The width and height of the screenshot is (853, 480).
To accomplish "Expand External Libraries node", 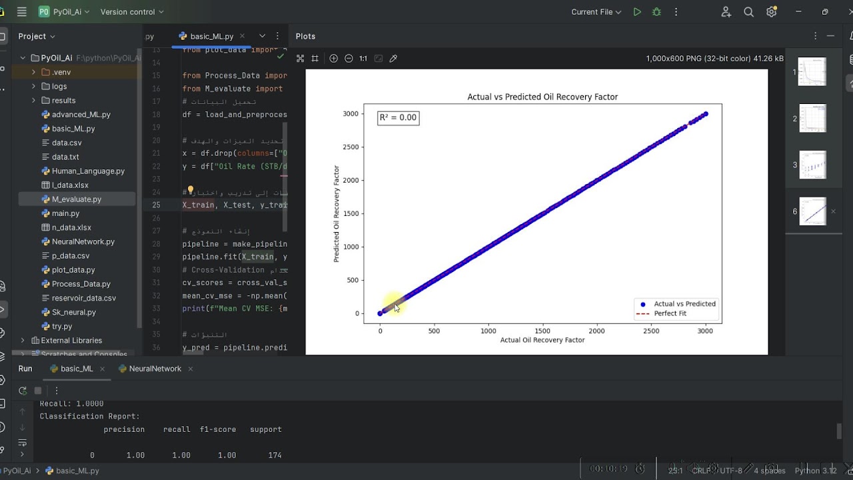I will point(23,340).
